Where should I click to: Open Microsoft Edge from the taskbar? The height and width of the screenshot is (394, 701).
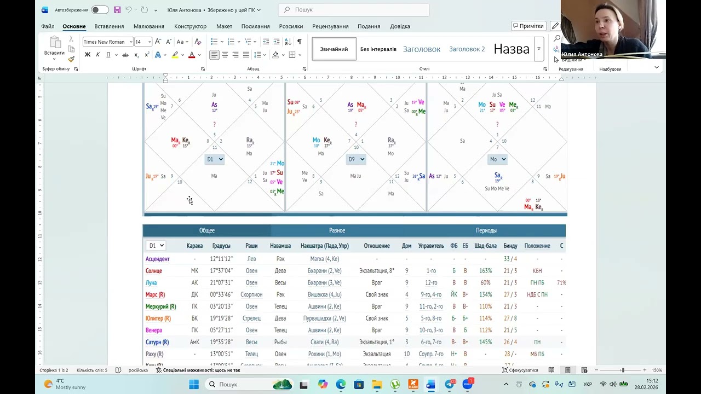(x=341, y=385)
